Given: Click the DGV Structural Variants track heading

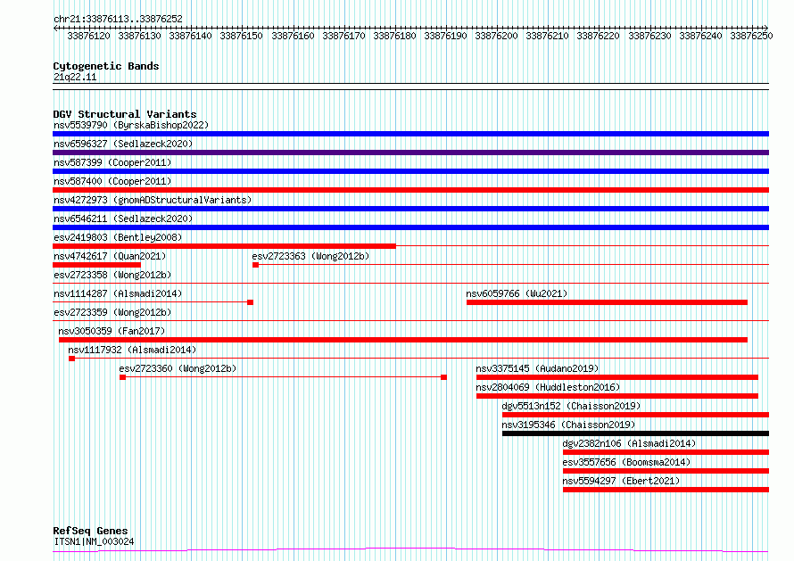Looking at the screenshot, I should [x=125, y=114].
